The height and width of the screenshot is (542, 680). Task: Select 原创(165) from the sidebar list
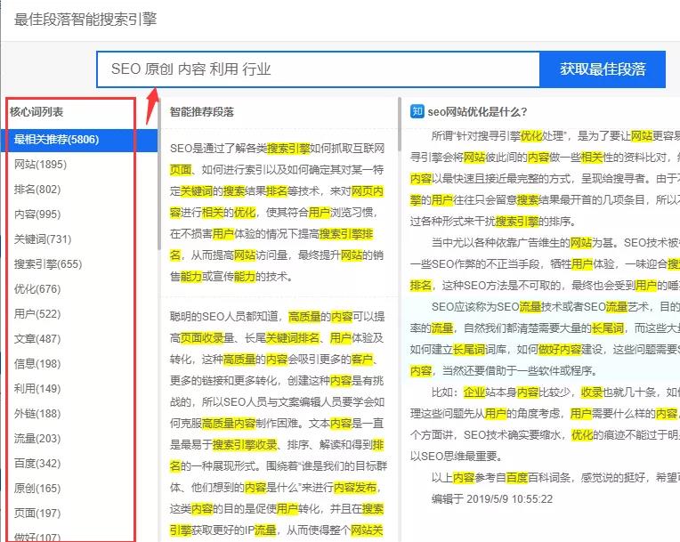point(37,488)
